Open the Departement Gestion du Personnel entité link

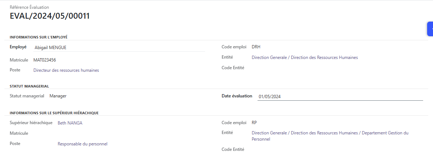tap(330, 136)
